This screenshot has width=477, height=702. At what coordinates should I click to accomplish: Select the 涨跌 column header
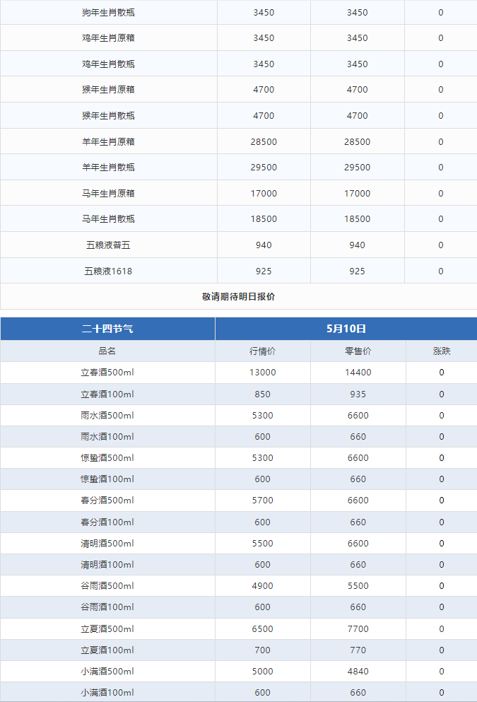[x=442, y=351]
